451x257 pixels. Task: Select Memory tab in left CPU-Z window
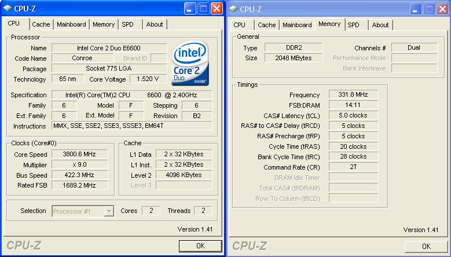[104, 25]
